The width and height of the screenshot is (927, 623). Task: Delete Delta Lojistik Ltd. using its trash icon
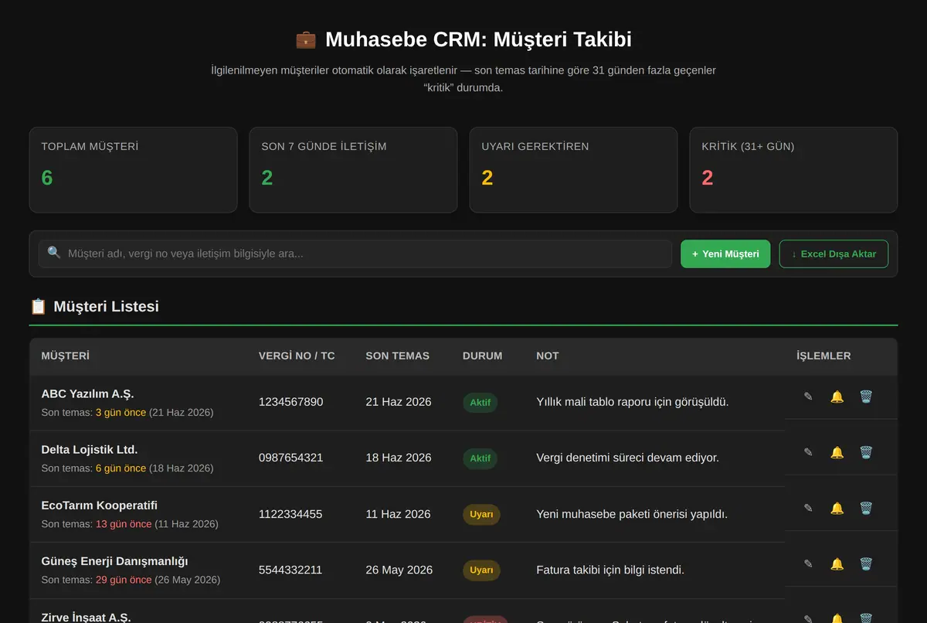[866, 452]
